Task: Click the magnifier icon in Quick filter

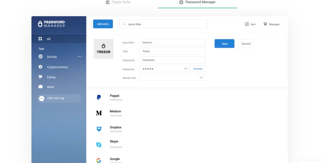Action: [124, 24]
